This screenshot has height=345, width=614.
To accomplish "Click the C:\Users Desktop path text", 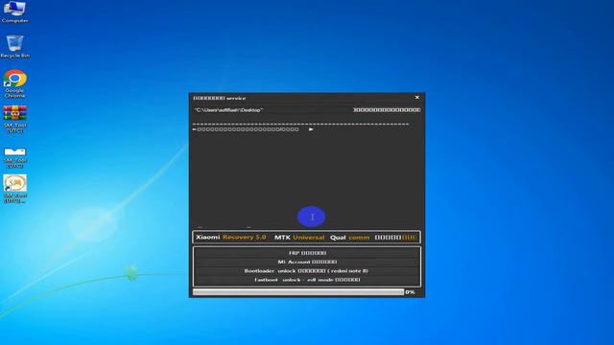I will [x=228, y=110].
